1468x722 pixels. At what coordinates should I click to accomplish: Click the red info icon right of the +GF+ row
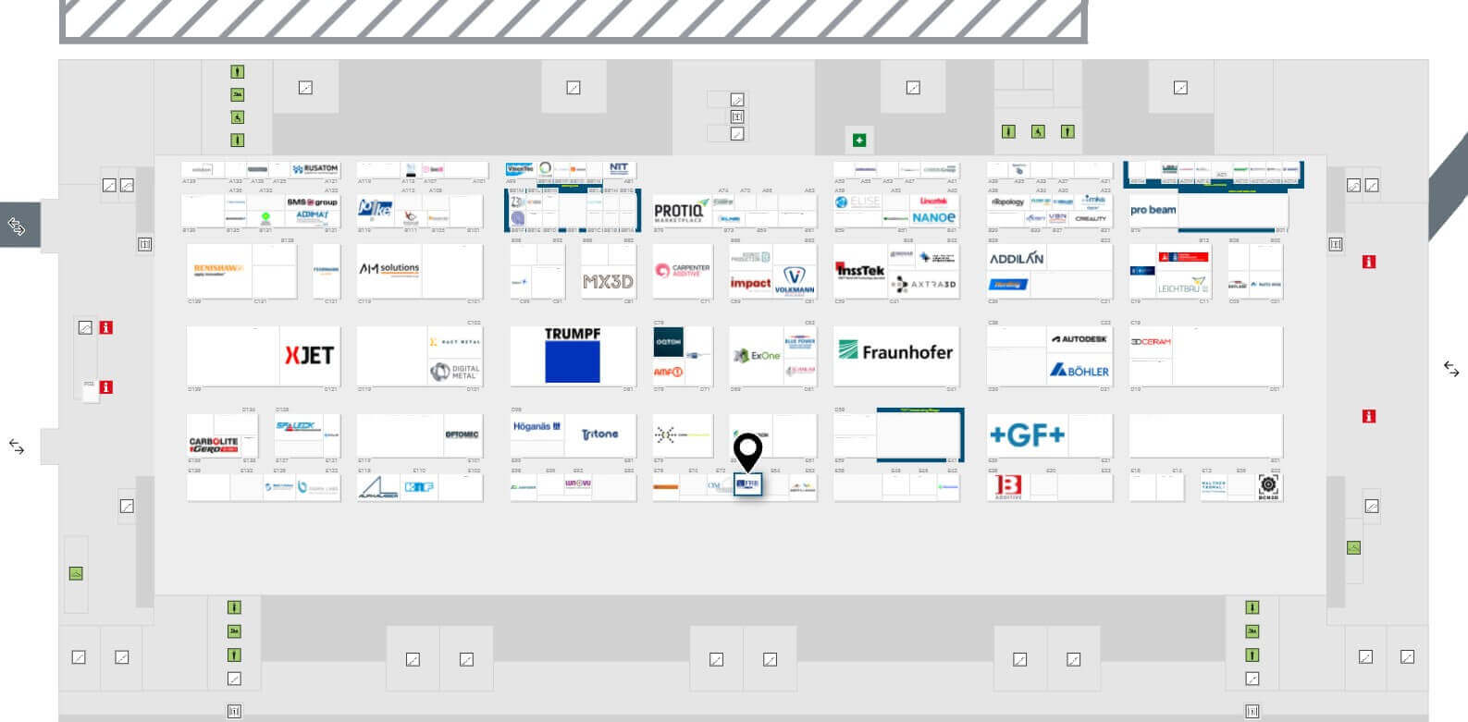click(x=1369, y=416)
